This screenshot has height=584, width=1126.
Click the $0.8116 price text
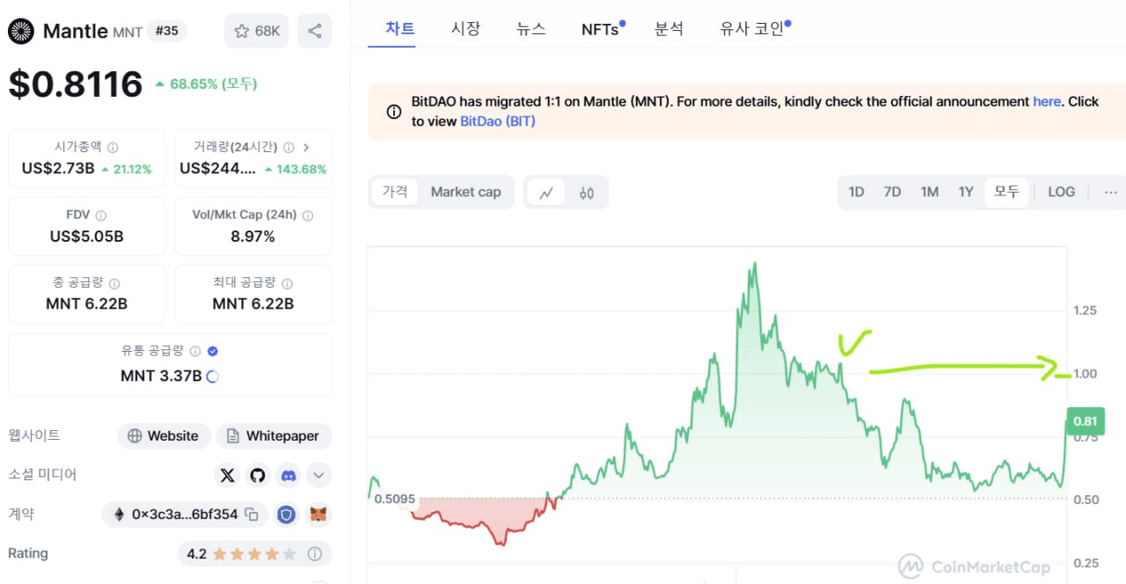tap(76, 84)
